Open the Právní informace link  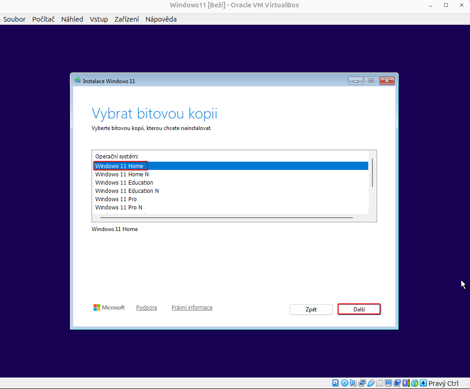pyautogui.click(x=192, y=308)
